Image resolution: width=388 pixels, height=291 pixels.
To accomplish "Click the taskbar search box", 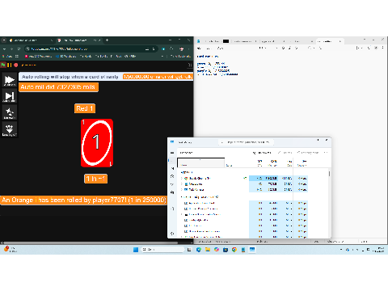I will (x=162, y=250).
